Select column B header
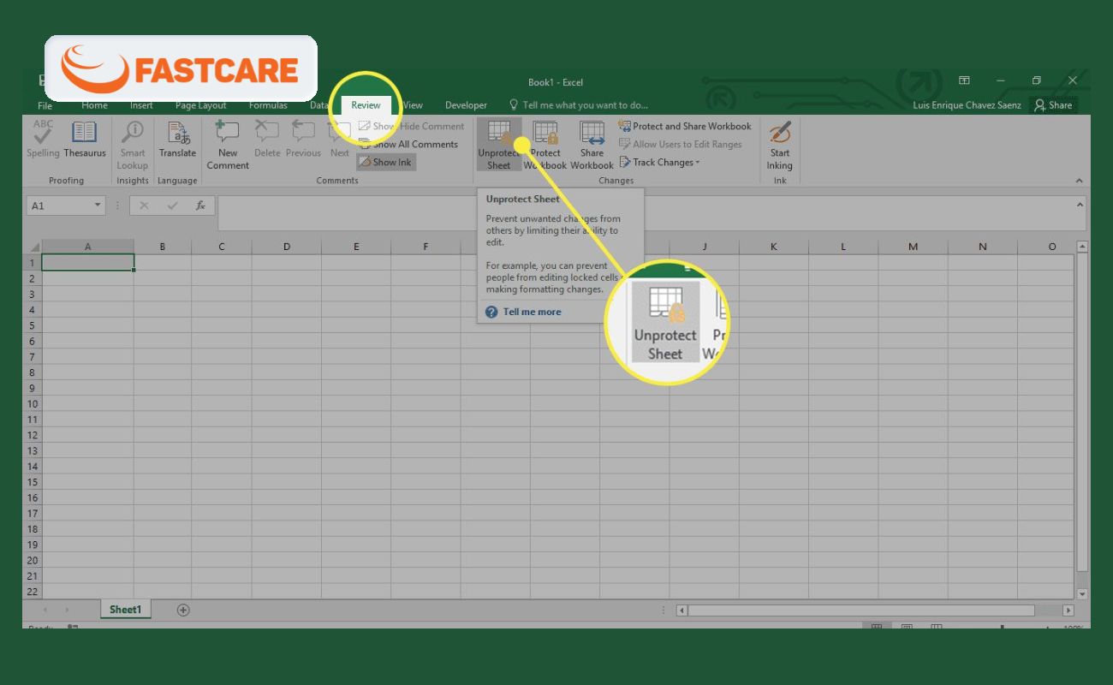Viewport: 1113px width, 685px height. point(163,247)
